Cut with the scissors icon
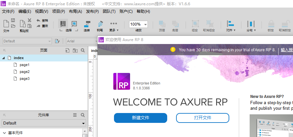This screenshot has height=137, width=293. [30, 20]
